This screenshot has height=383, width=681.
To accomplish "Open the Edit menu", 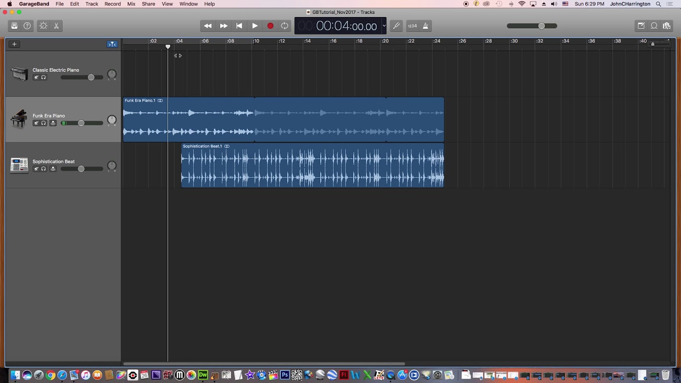I will pos(74,4).
